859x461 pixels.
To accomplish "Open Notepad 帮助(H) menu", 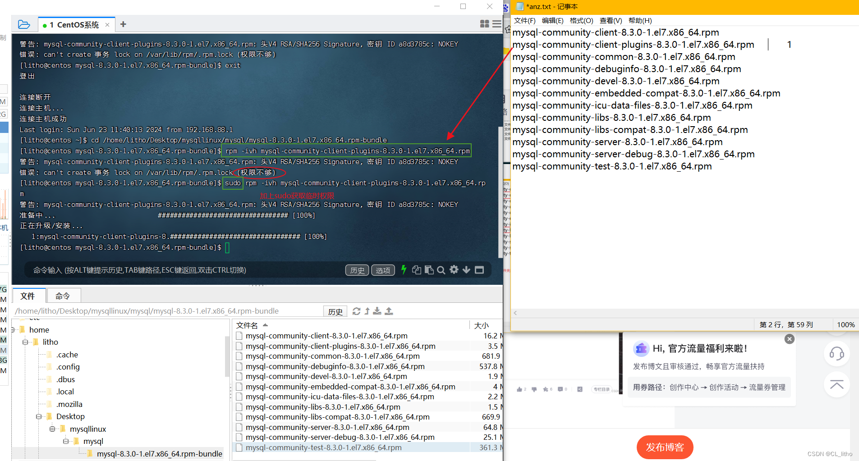I will pyautogui.click(x=640, y=21).
